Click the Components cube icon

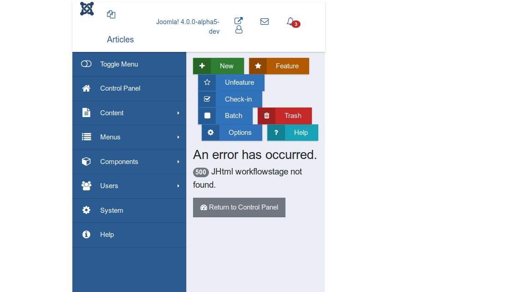[86, 161]
